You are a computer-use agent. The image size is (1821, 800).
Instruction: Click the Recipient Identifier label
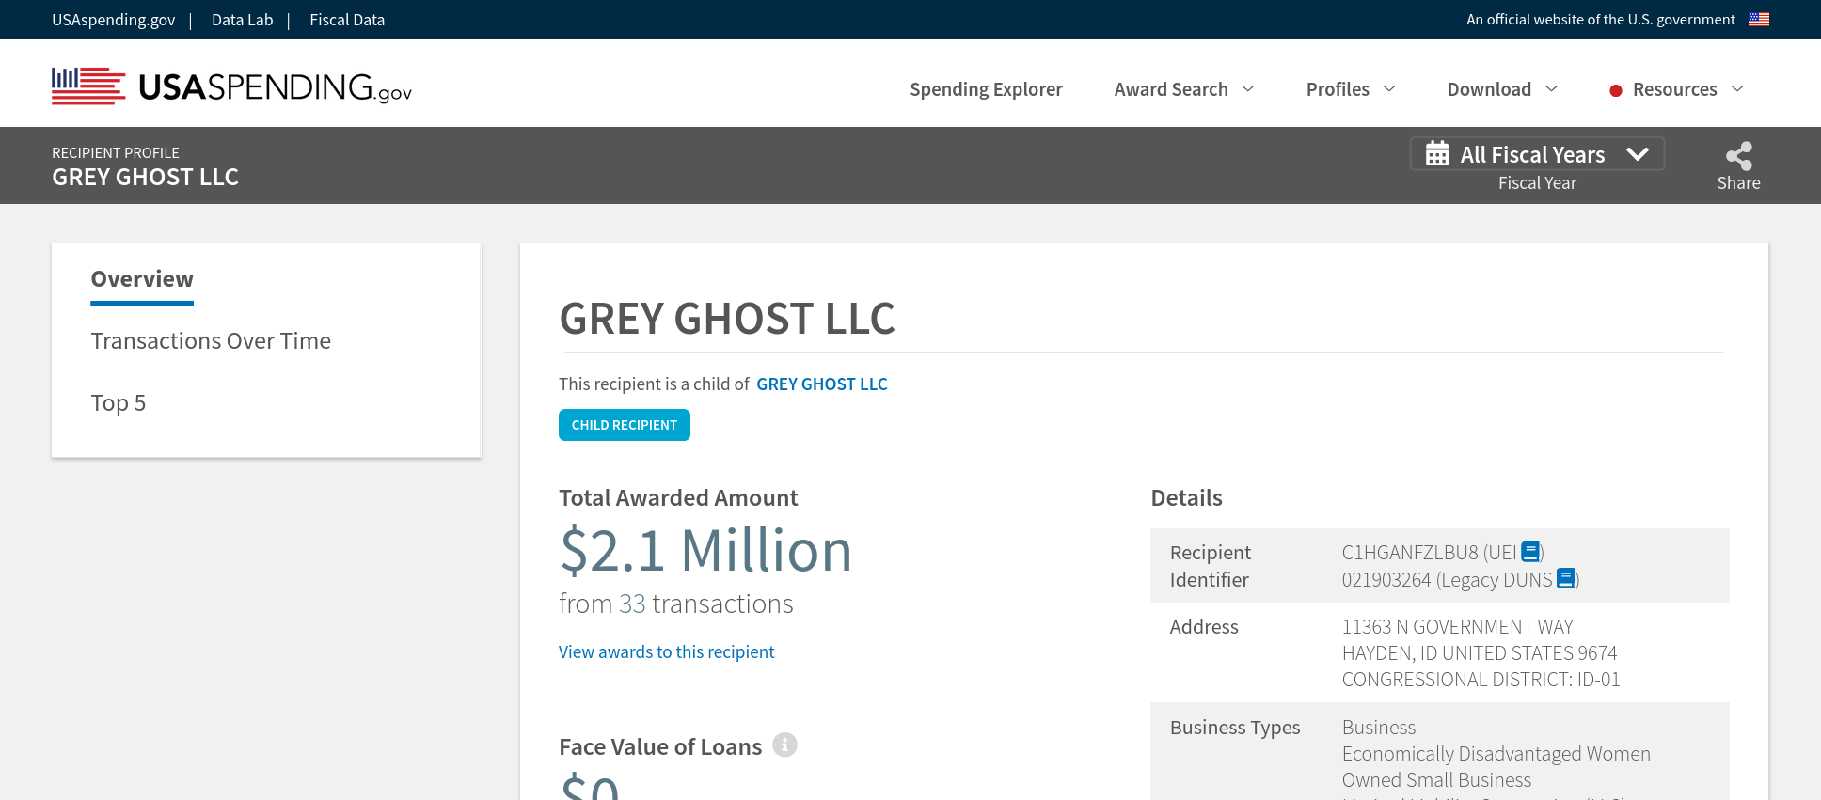point(1210,566)
